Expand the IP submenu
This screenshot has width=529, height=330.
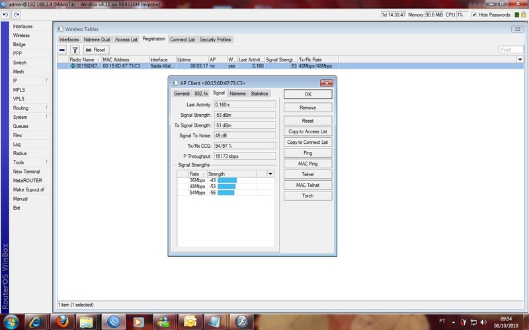(46, 80)
